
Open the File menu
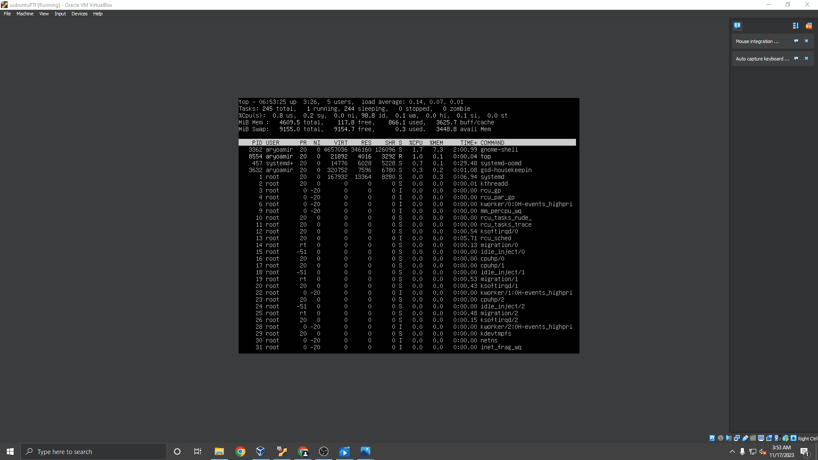point(7,14)
